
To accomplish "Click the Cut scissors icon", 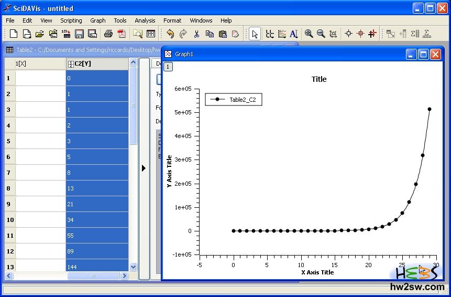I will coord(196,34).
